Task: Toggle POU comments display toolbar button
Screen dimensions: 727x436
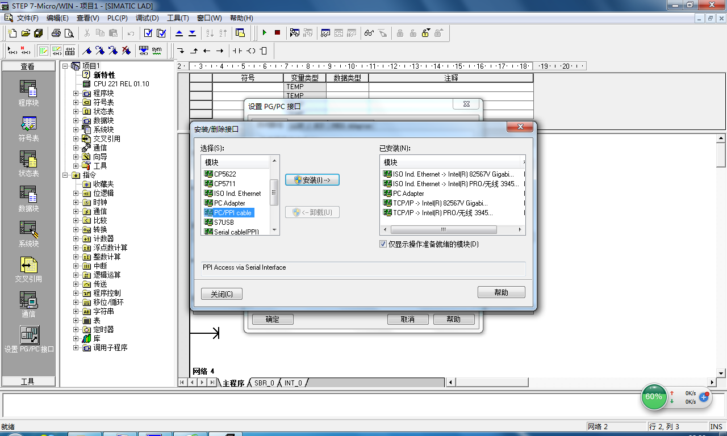Action: point(44,51)
